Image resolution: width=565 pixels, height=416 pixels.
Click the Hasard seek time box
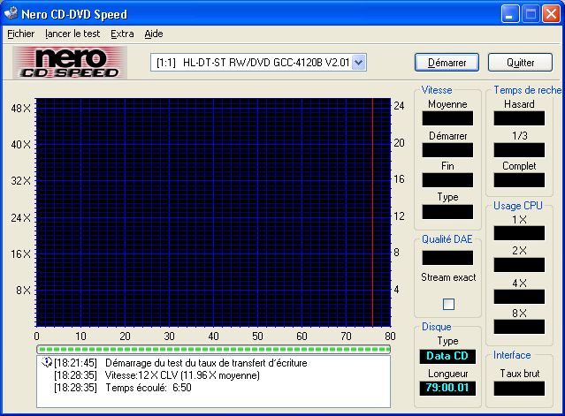click(519, 118)
